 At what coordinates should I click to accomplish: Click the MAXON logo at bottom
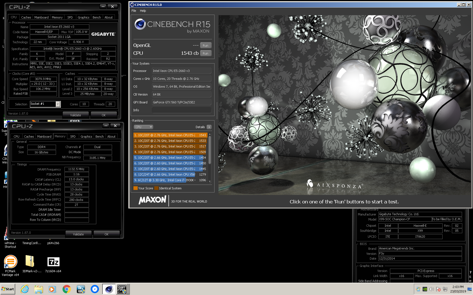pyautogui.click(x=152, y=200)
